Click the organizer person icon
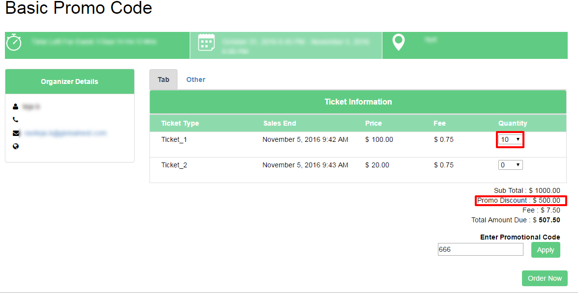The image size is (578, 293). [16, 107]
